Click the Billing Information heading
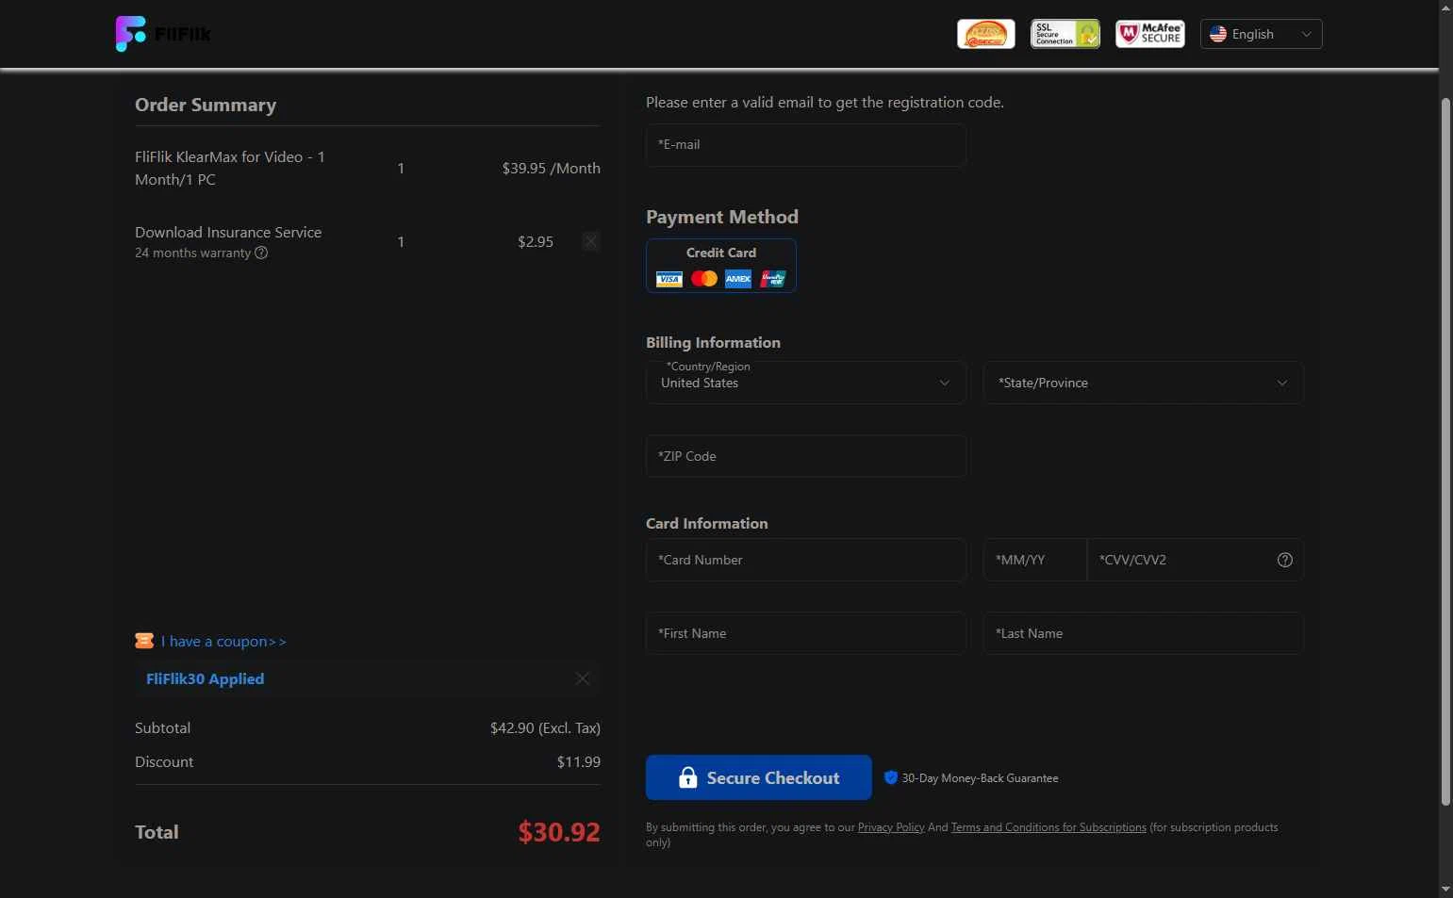Viewport: 1453px width, 898px height. click(x=713, y=342)
